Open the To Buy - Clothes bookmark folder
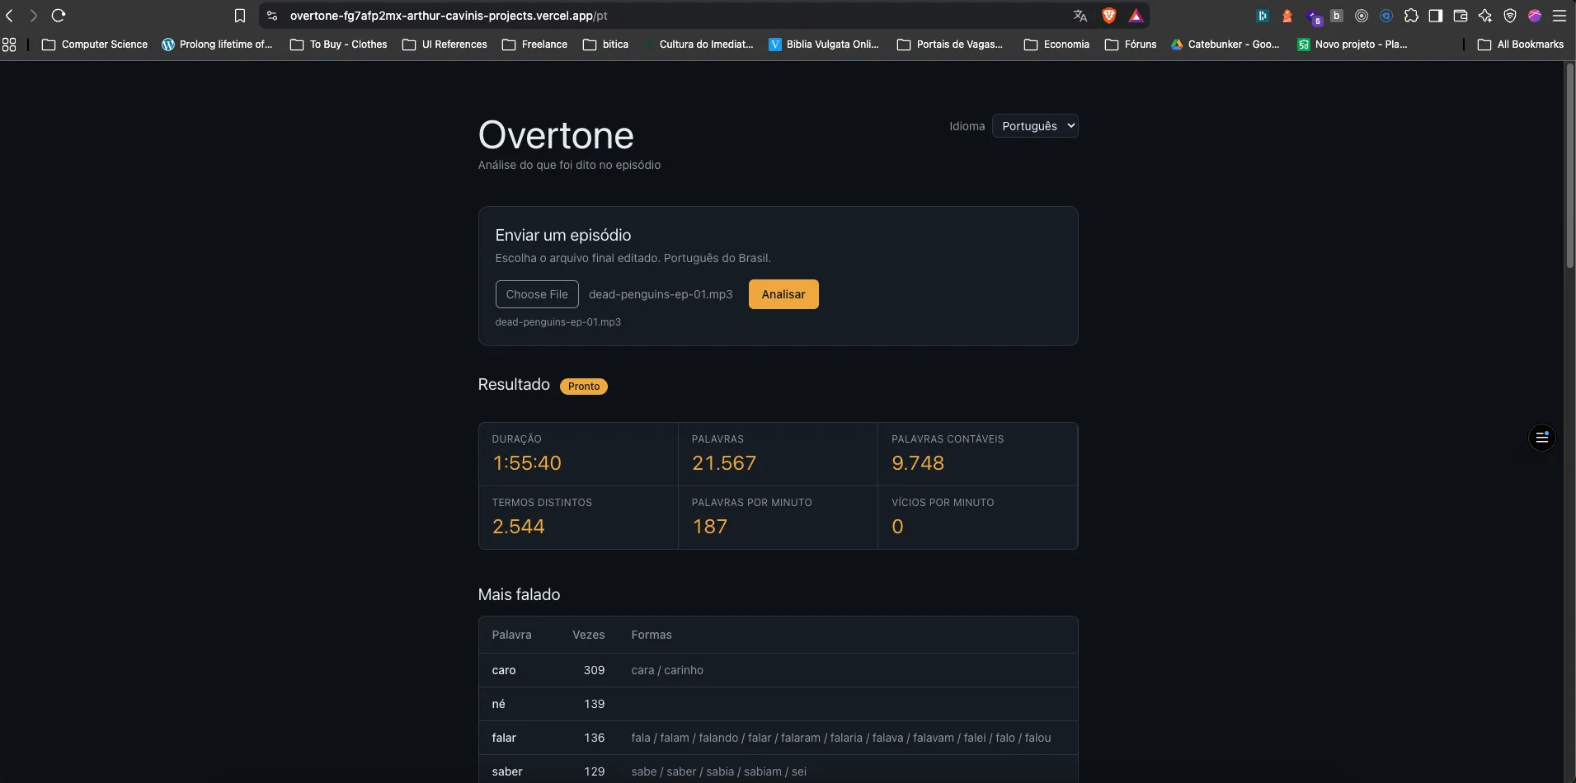Viewport: 1576px width, 783px height. [339, 45]
